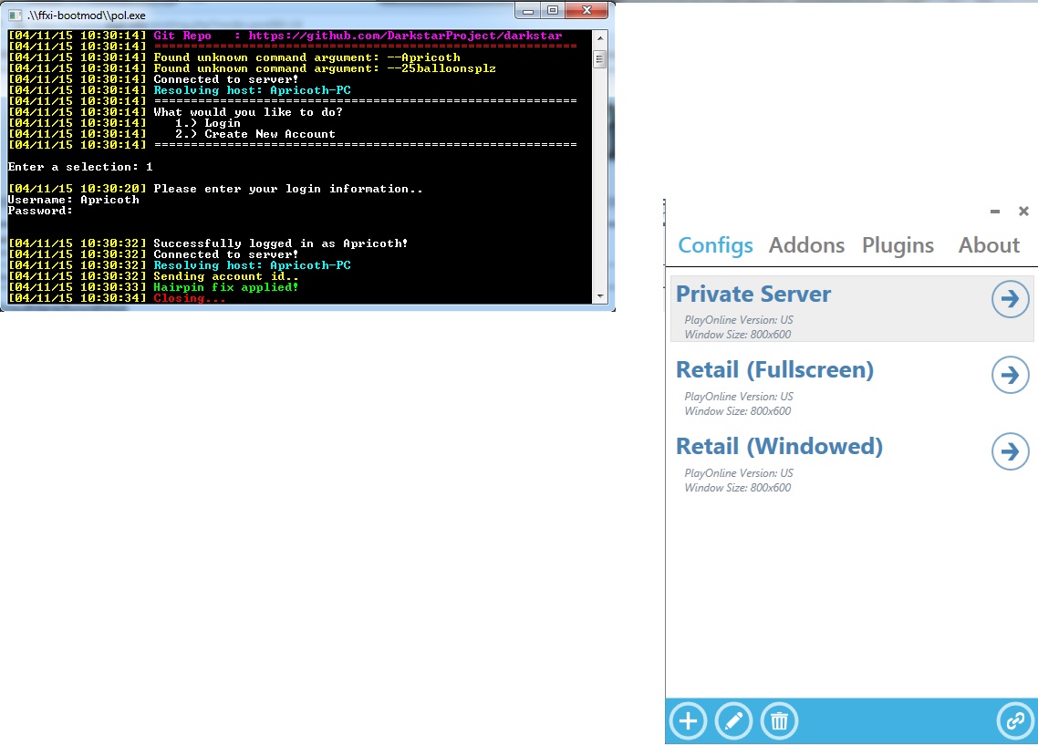This screenshot has height=745, width=1038.
Task: Click the chain link icon
Action: 1014,721
